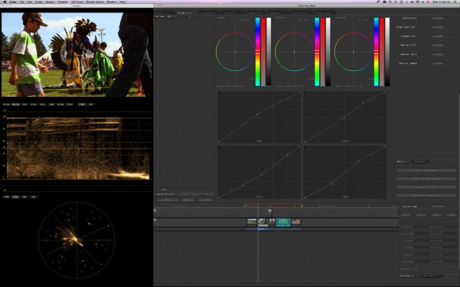460x287 pixels.
Task: Click the Highlight color balance wheel
Action: (353, 52)
